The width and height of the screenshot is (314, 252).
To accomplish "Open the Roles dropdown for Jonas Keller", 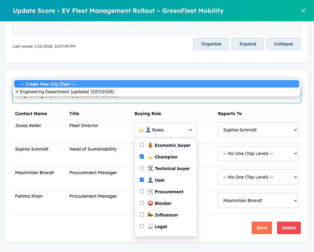I will (165, 130).
